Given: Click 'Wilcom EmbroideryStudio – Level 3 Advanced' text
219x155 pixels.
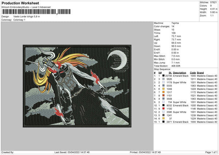Looking at the screenshot, I should click(x=26, y=7).
